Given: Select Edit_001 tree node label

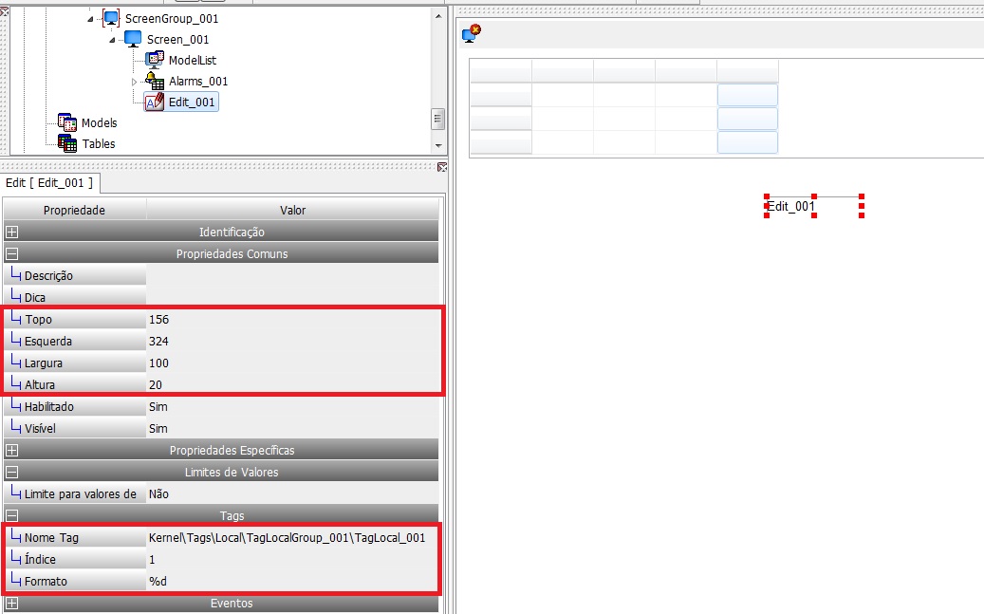Looking at the screenshot, I should 192,102.
